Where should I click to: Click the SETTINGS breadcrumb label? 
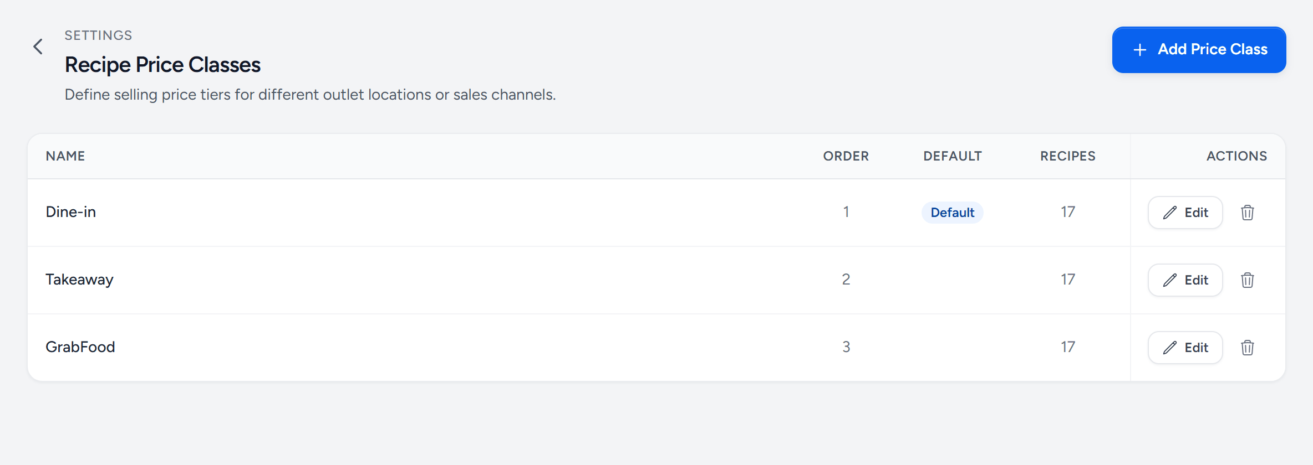point(98,35)
